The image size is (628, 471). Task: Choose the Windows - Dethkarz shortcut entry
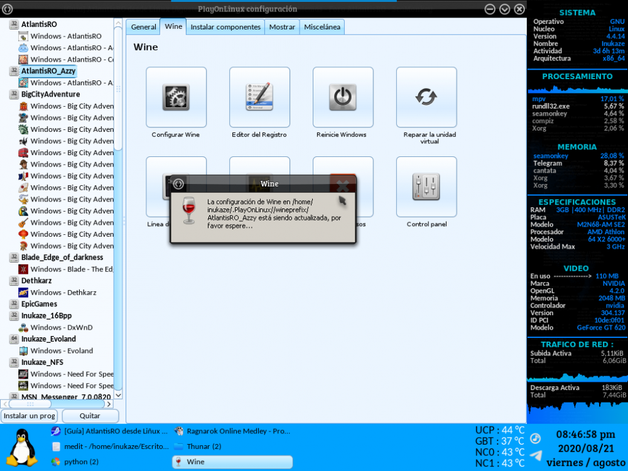coord(63,293)
